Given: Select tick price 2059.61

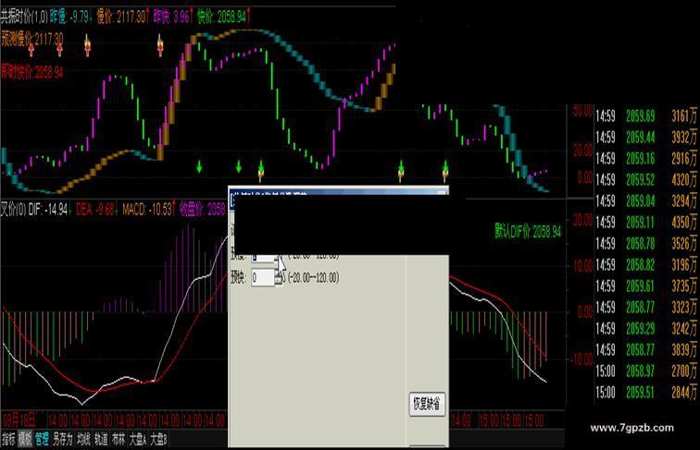Looking at the screenshot, I should click(640, 286).
